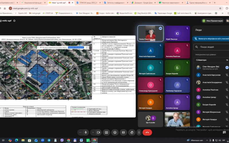Screen dimensions: 229x143
Task: Mute Анастасія Бондаренко in people list
Action: (x=227, y=82)
